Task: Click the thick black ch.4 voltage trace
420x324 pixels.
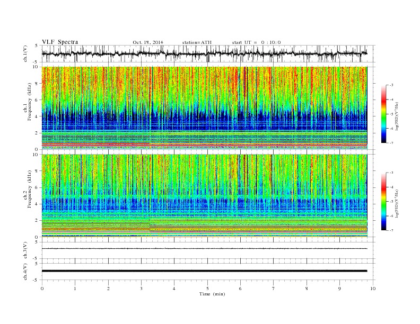Action: (204, 271)
